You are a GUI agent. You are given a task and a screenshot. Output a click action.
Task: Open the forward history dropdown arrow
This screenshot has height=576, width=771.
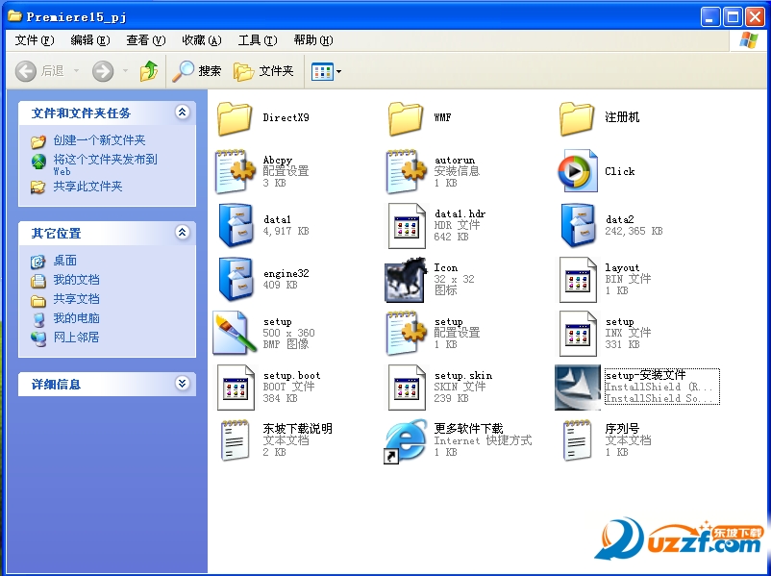[x=125, y=71]
